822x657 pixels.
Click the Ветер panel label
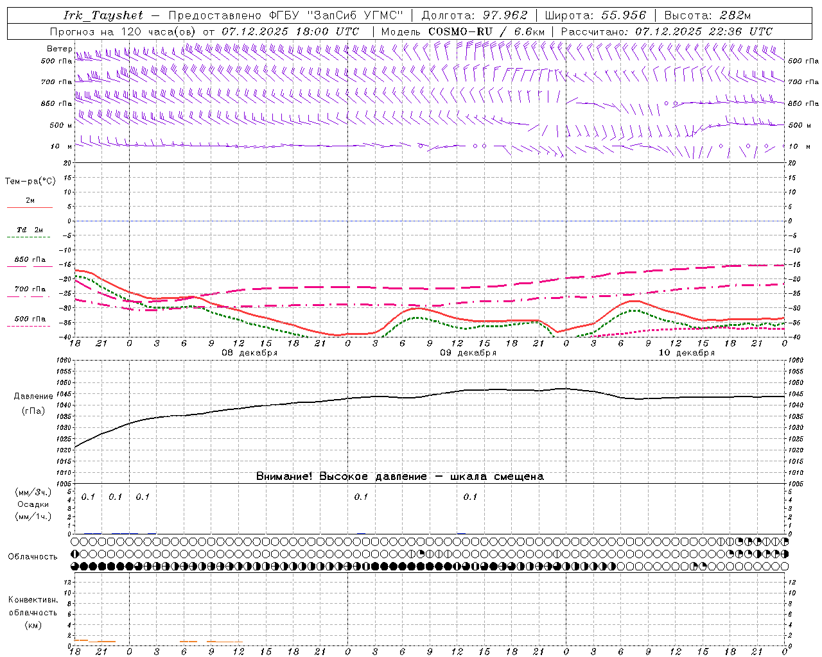59,49
